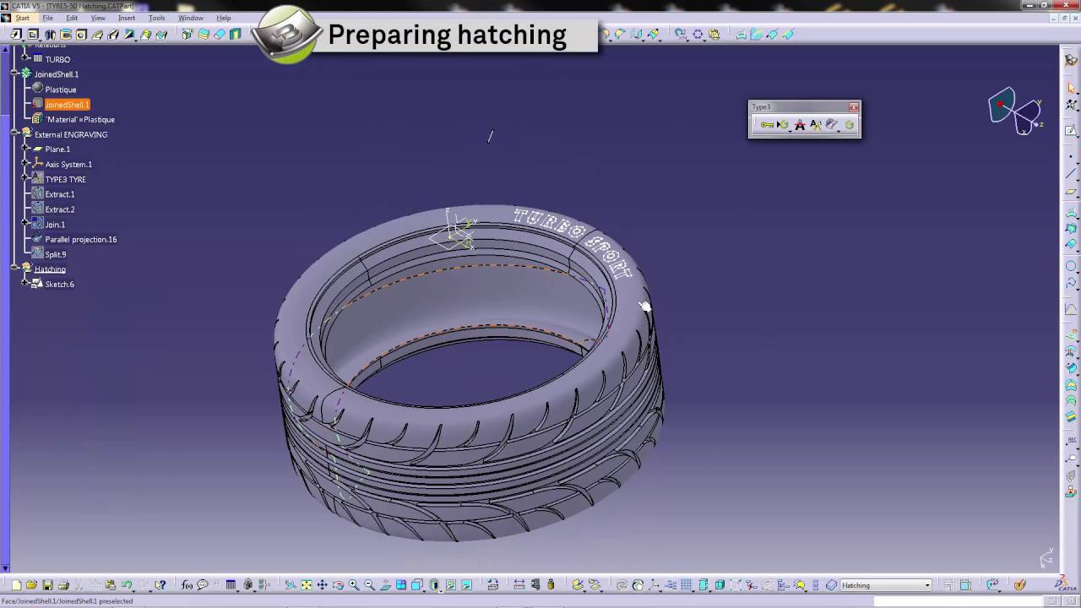The width and height of the screenshot is (1081, 608).
Task: Select Plastique in the tree
Action: (61, 90)
